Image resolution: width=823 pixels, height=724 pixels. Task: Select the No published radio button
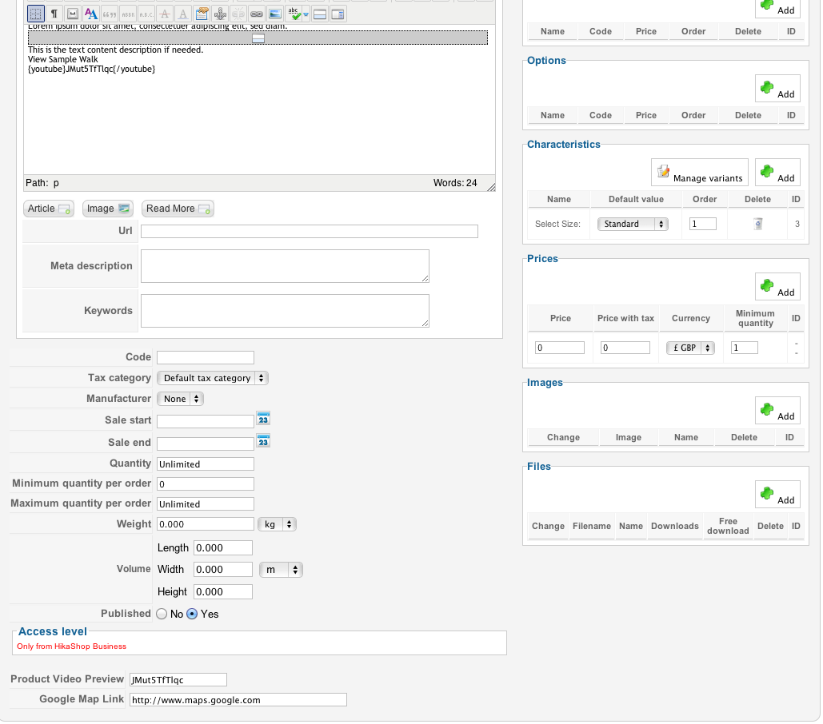coord(162,615)
